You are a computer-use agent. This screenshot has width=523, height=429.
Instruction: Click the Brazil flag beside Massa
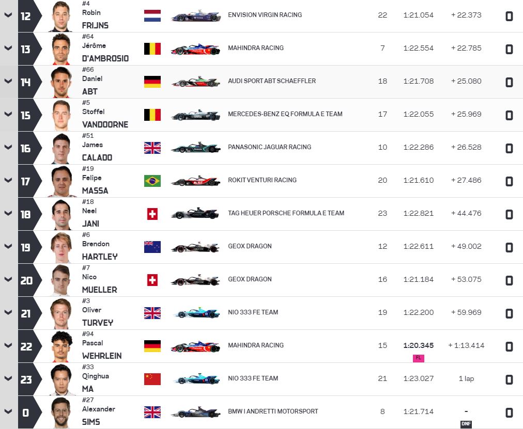[152, 181]
